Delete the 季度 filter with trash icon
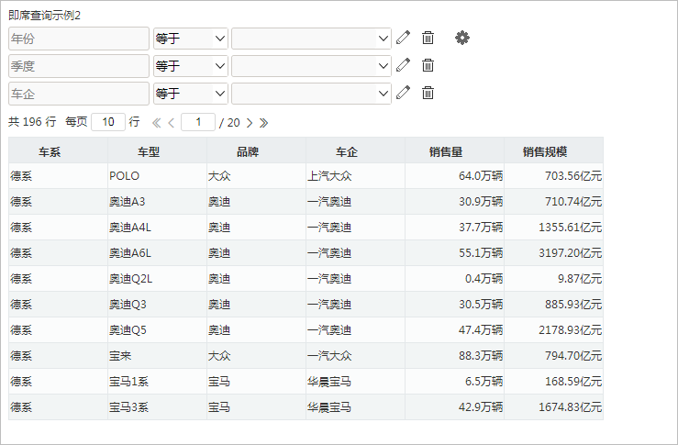 (428, 65)
